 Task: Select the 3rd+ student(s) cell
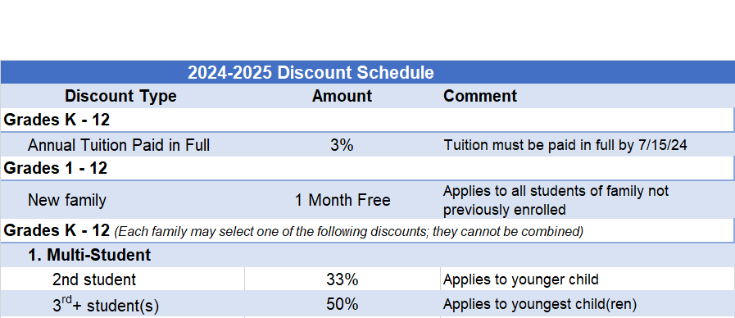(x=106, y=305)
